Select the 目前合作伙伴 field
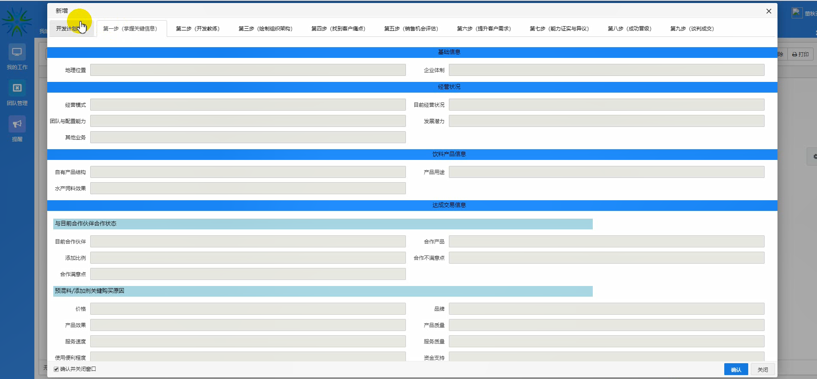Viewport: 817px width, 379px height. coord(248,241)
